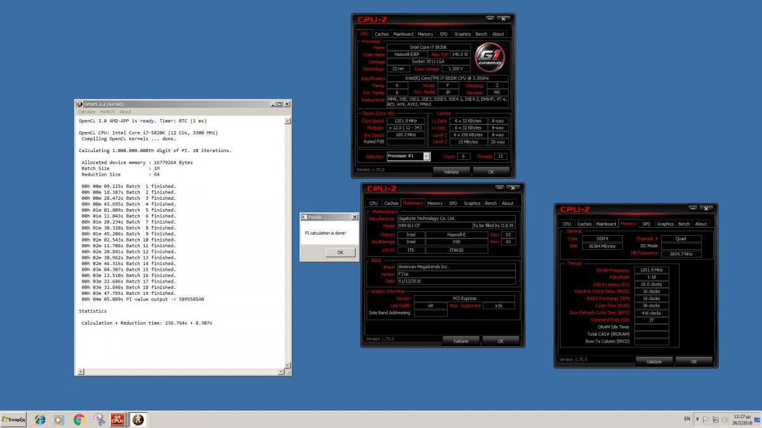Viewport: 762px width, 428px height.
Task: Click Validate in the Memory CPU-Z window
Action: pyautogui.click(x=654, y=361)
